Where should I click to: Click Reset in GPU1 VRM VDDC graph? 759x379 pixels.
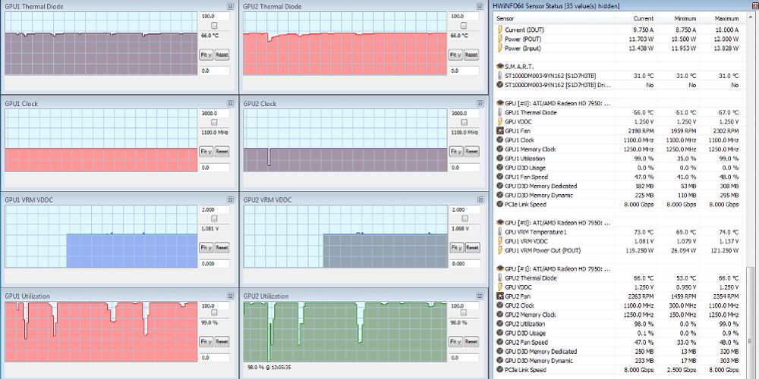[x=222, y=248]
